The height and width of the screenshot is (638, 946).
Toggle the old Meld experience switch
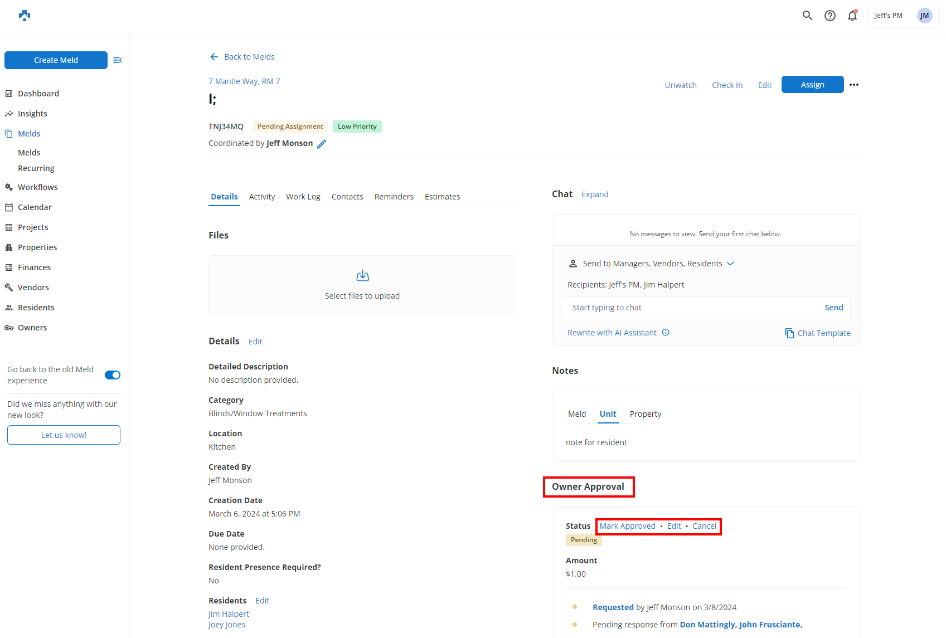click(113, 375)
